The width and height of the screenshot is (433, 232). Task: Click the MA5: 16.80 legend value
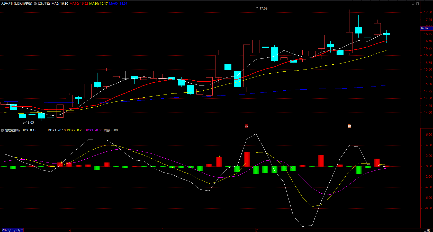click(60, 4)
